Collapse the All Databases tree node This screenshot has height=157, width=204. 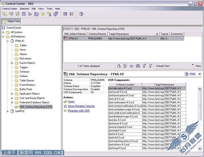pos(3,37)
